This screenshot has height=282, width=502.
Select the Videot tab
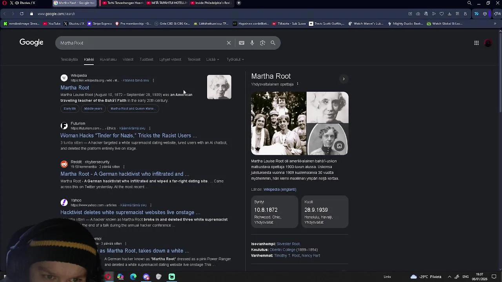point(128,60)
